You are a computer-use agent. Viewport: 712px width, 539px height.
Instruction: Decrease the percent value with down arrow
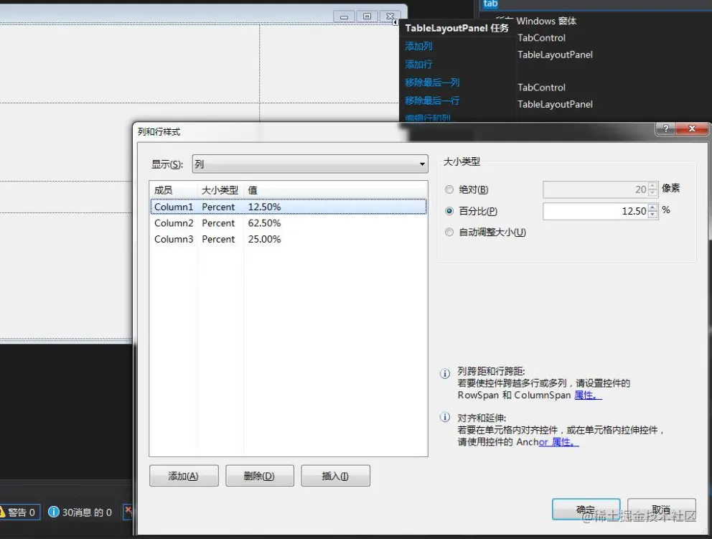click(x=652, y=215)
